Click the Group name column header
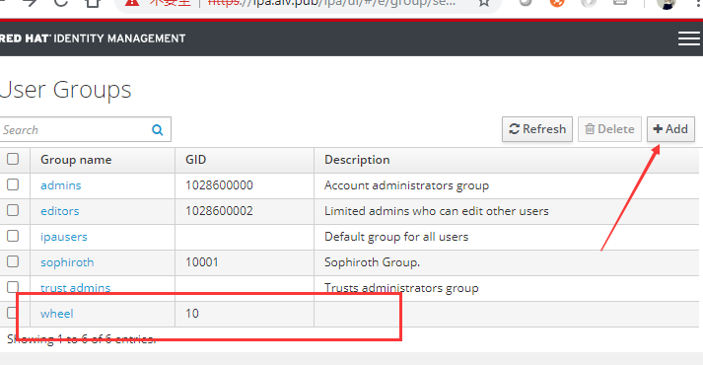 click(x=76, y=160)
